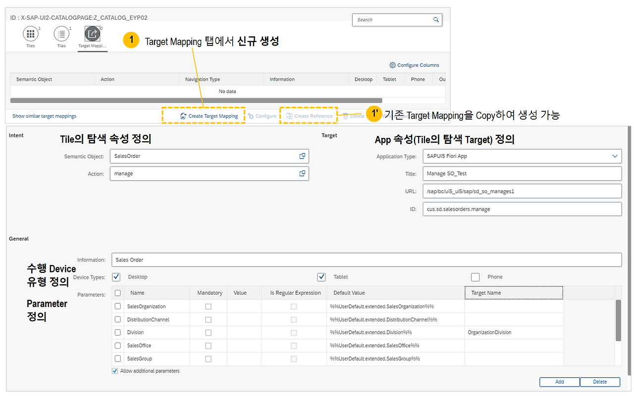Click the Is Regular Expression column header

[x=294, y=293]
